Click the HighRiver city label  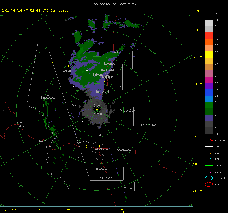click(105, 178)
